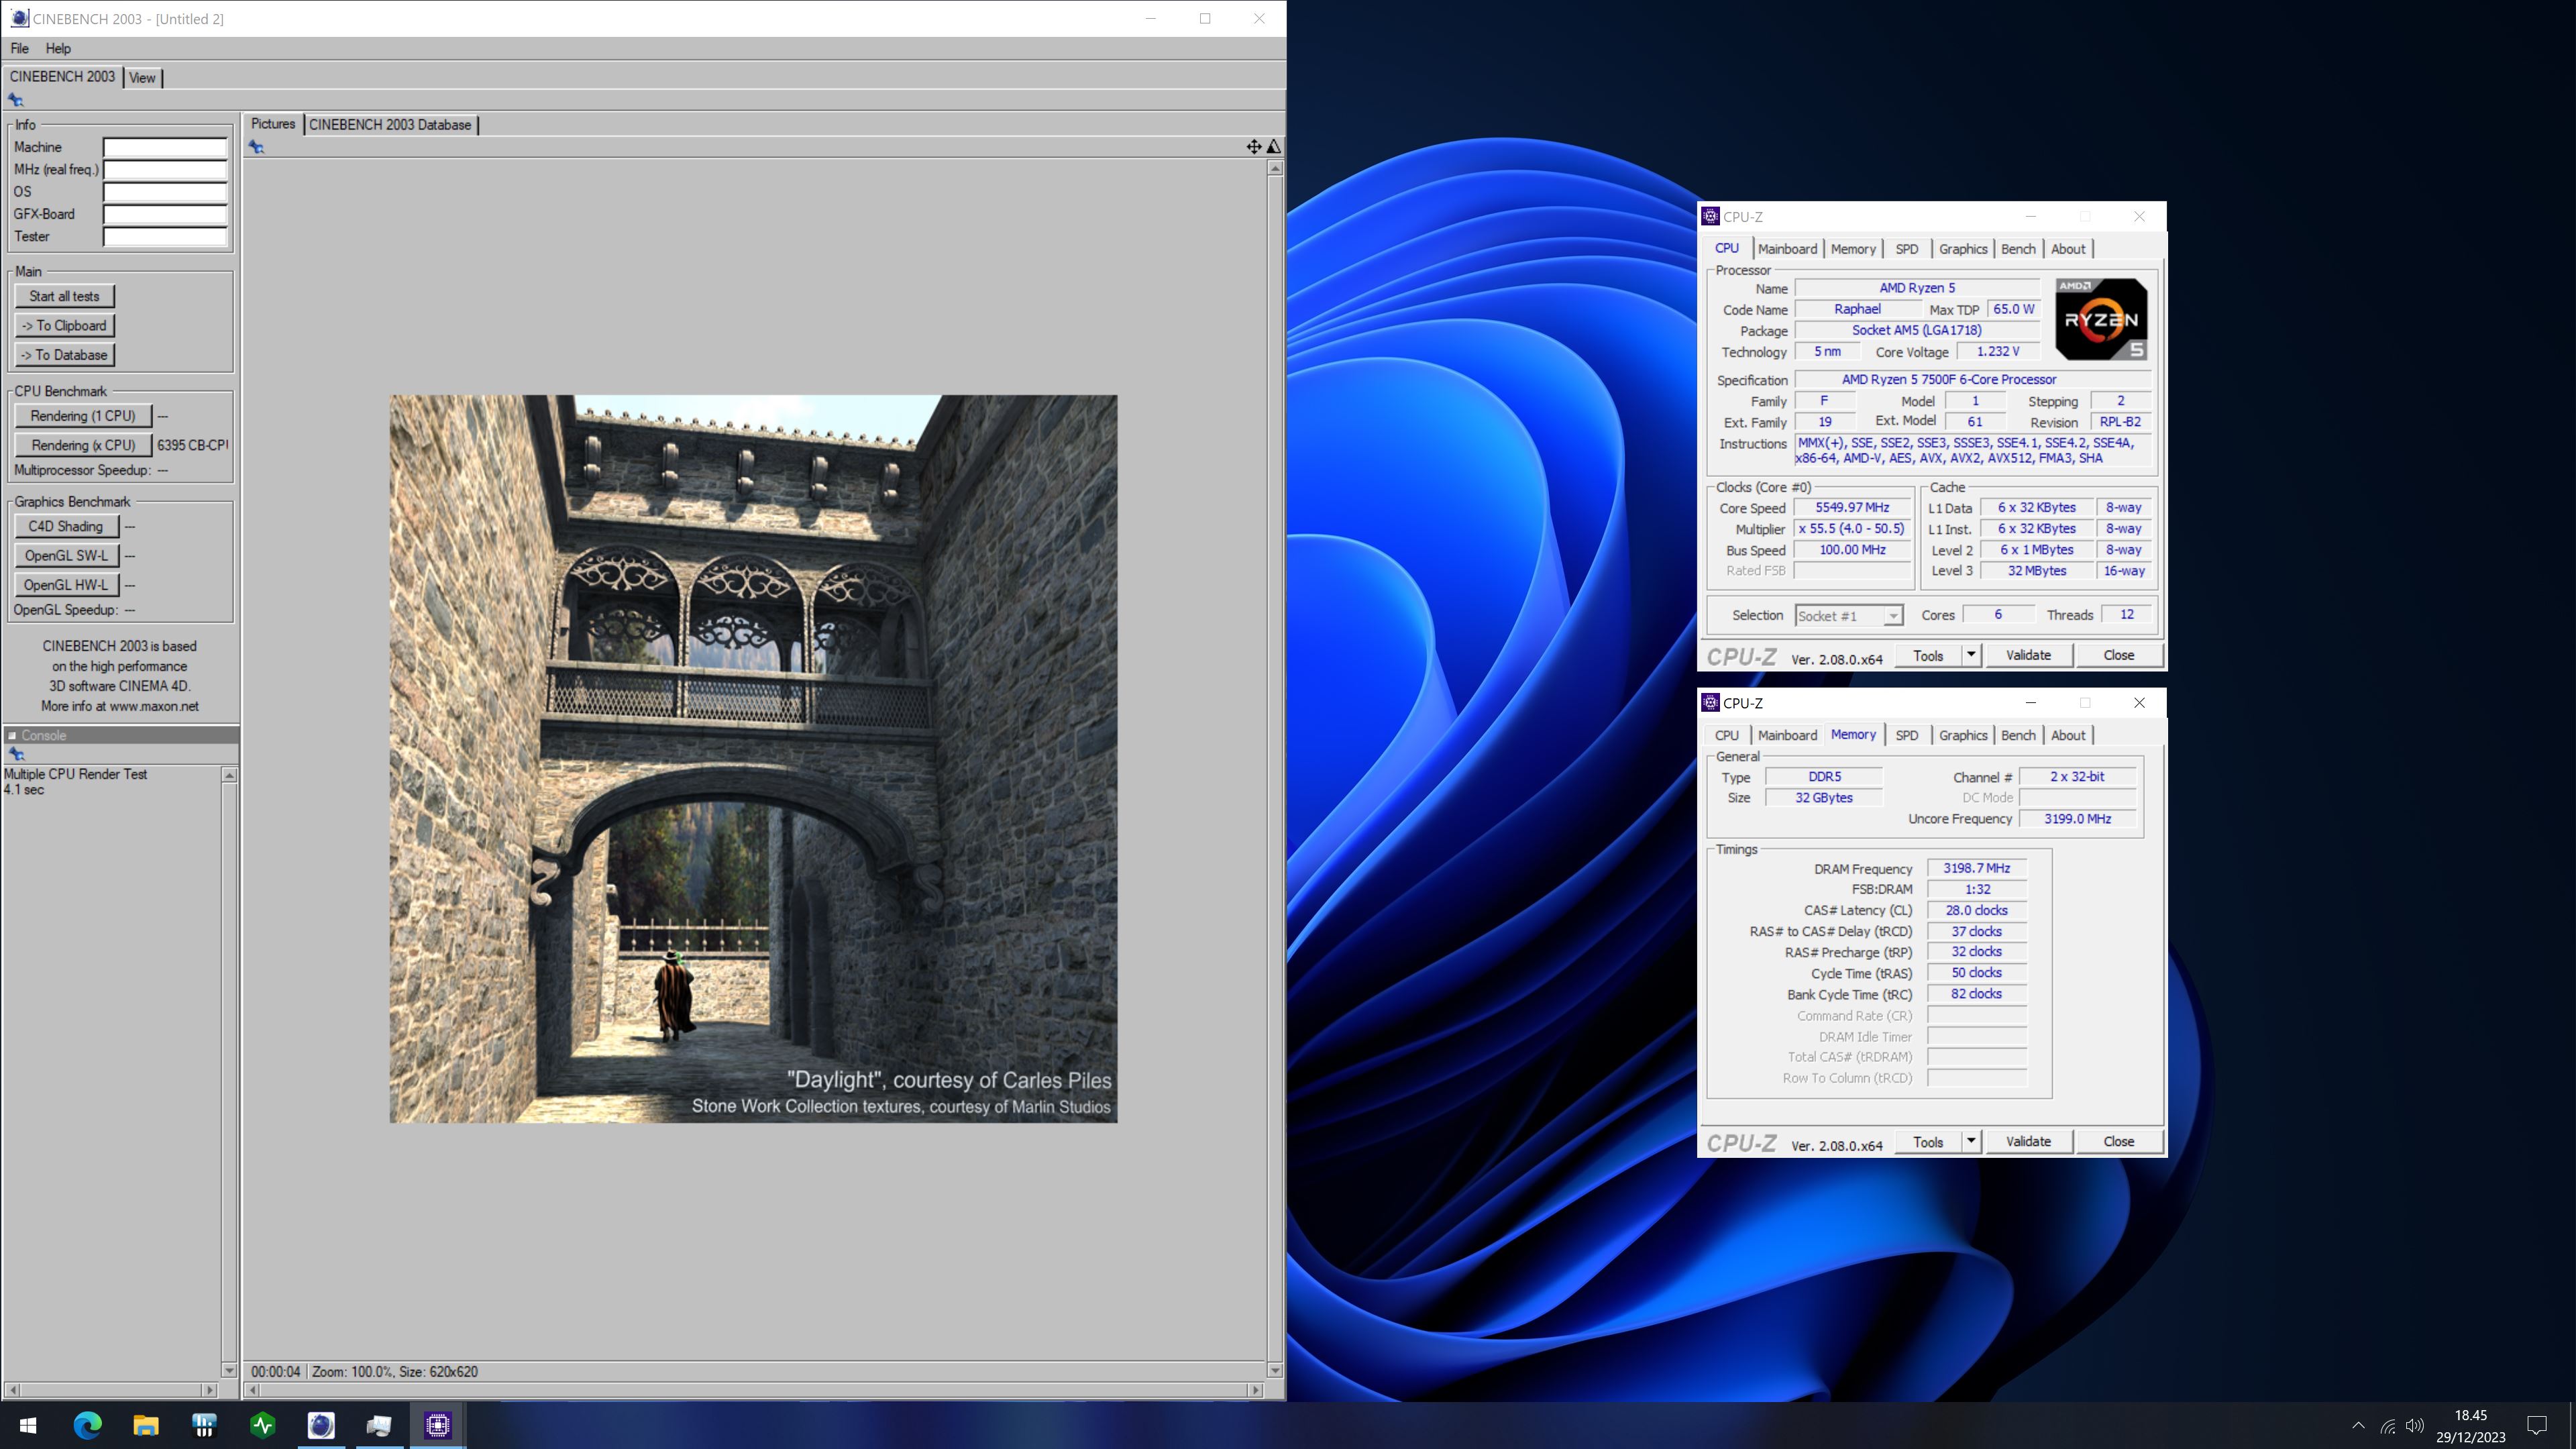Open Bench tab in upper CPU-Z
Image resolution: width=2576 pixels, height=1449 pixels.
pyautogui.click(x=2018, y=249)
